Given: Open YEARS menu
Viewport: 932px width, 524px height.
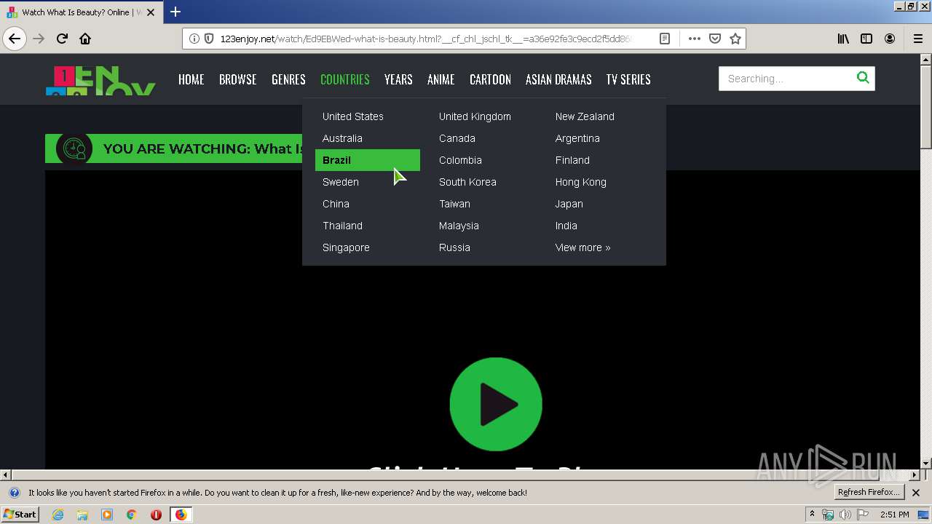Looking at the screenshot, I should tap(398, 79).
